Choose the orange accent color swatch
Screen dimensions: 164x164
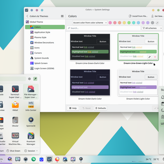[120, 23]
